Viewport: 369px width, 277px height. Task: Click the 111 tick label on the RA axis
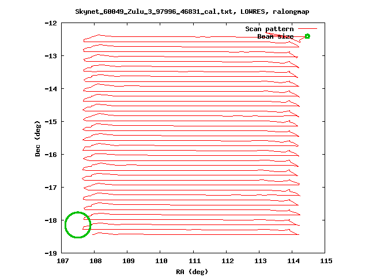tap(195, 261)
